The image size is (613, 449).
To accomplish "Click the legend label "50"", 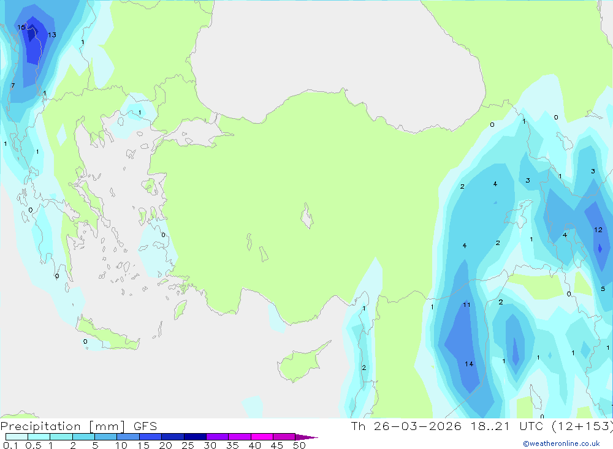I will coord(299,445).
